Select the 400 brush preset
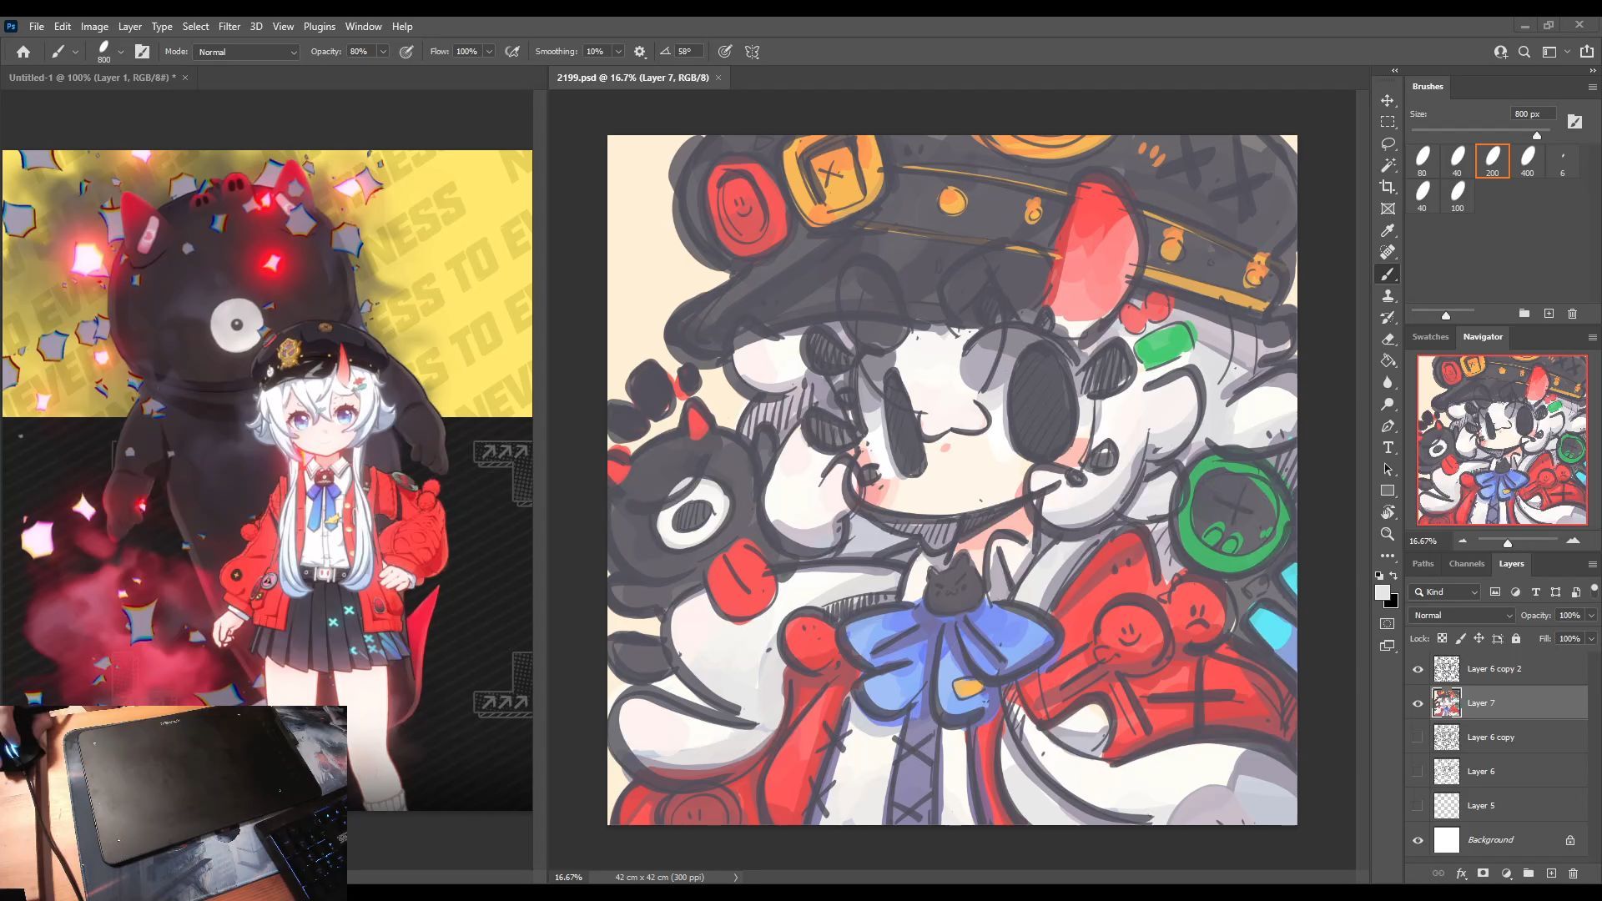1602x901 pixels. (1527, 161)
